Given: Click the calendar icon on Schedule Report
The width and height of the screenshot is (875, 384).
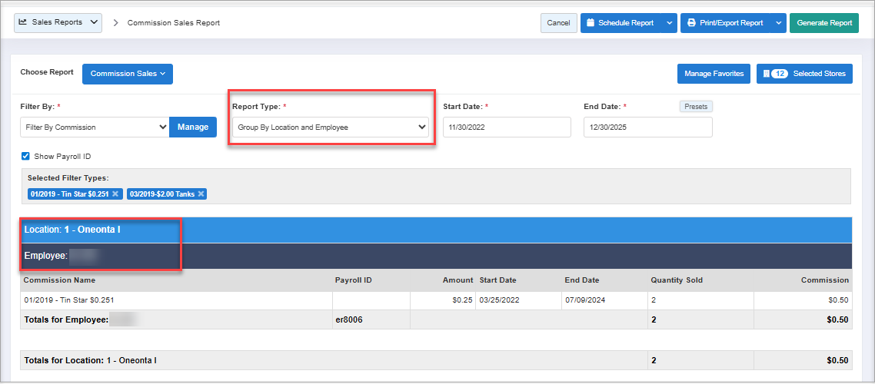Looking at the screenshot, I should [591, 23].
